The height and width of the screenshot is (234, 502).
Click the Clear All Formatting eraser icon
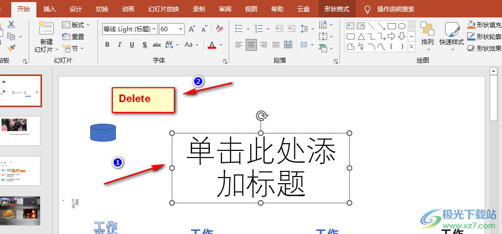click(x=220, y=29)
